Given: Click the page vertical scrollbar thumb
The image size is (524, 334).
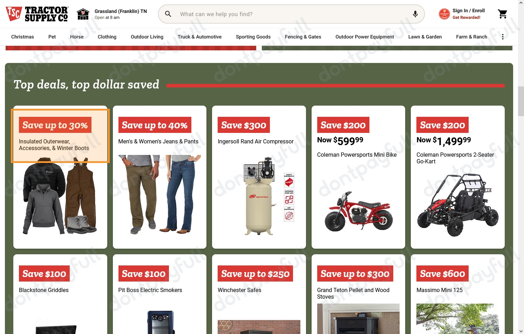Looking at the screenshot, I should click(x=521, y=101).
